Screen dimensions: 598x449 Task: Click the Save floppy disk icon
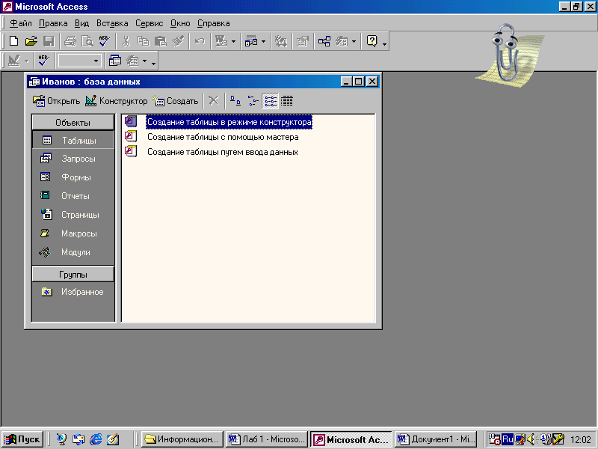49,41
